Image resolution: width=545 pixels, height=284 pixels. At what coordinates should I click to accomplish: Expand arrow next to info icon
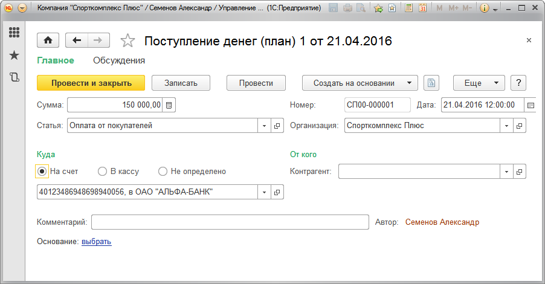495,8
